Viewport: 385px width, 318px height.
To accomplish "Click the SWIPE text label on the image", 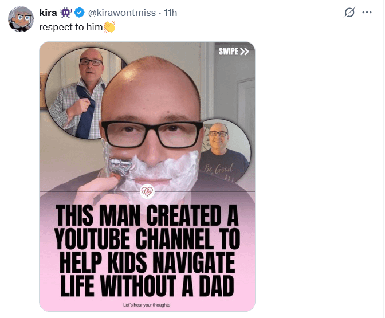I will coord(228,52).
